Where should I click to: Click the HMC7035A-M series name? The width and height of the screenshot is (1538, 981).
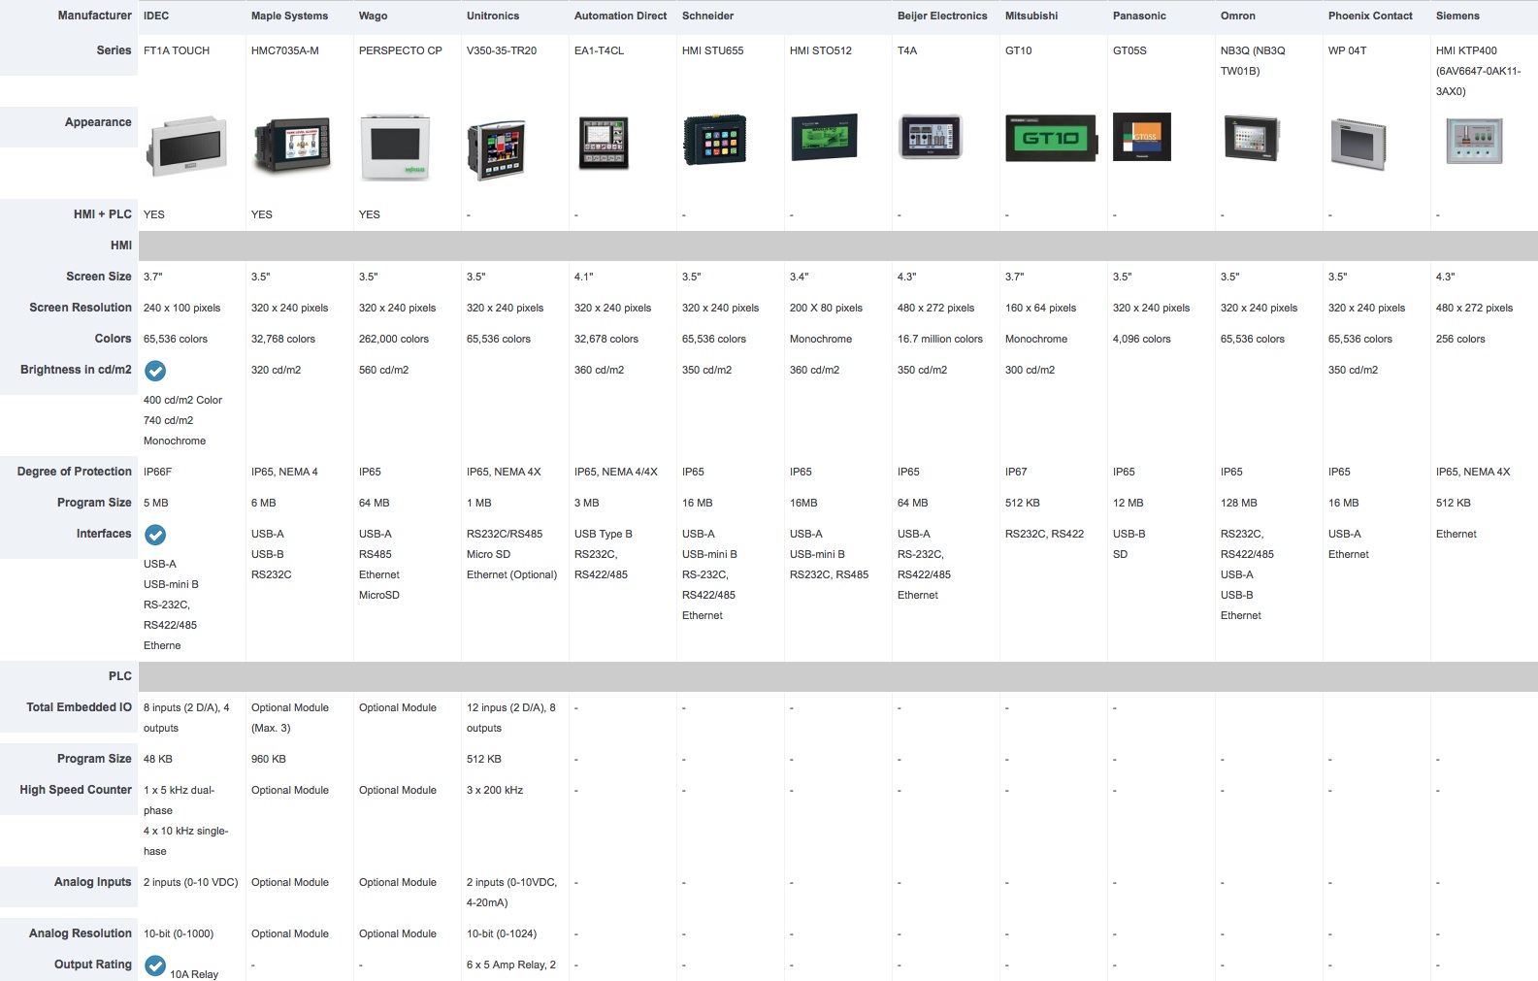285,50
